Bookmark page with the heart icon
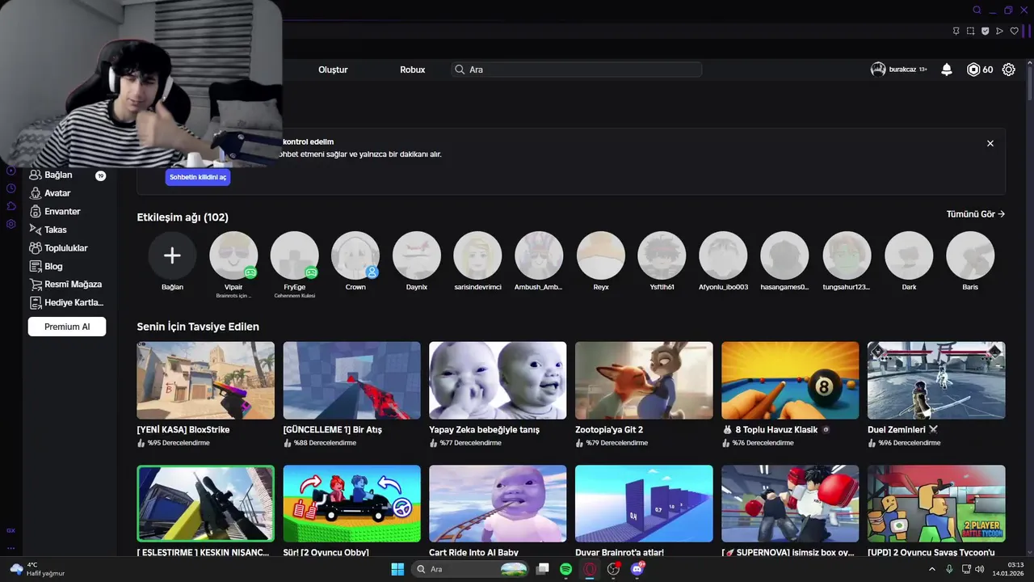Image resolution: width=1034 pixels, height=582 pixels. click(1015, 32)
